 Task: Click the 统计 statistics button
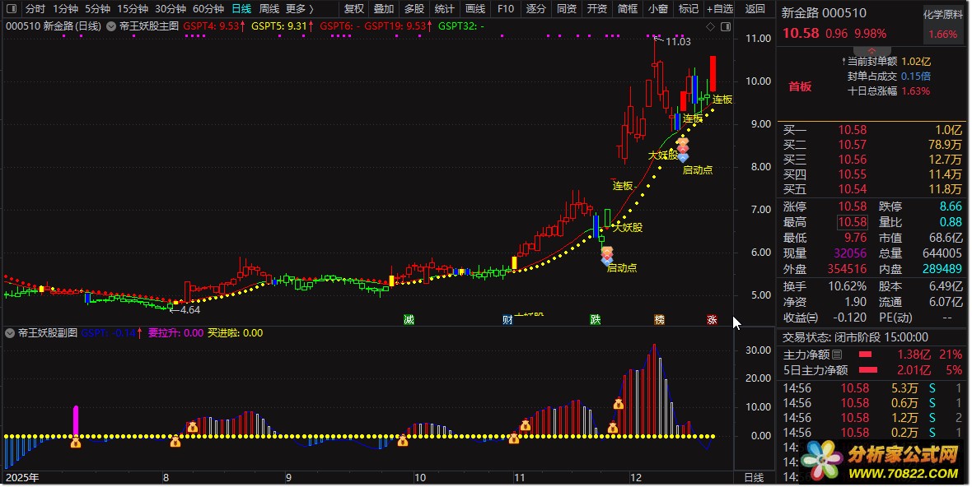tap(445, 9)
